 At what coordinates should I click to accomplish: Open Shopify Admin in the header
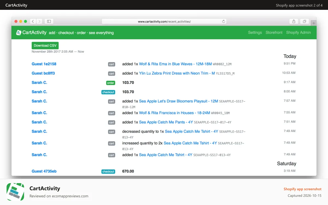[x=298, y=33]
